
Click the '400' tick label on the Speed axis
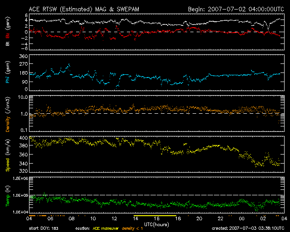pos(24,138)
